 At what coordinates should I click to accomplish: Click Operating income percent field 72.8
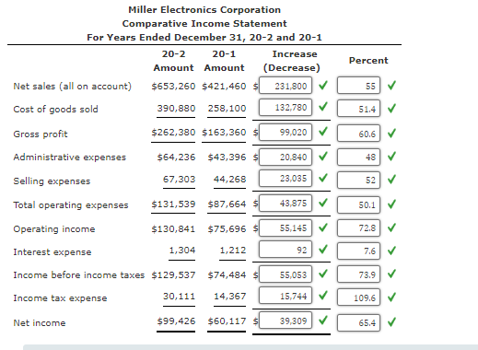click(358, 227)
